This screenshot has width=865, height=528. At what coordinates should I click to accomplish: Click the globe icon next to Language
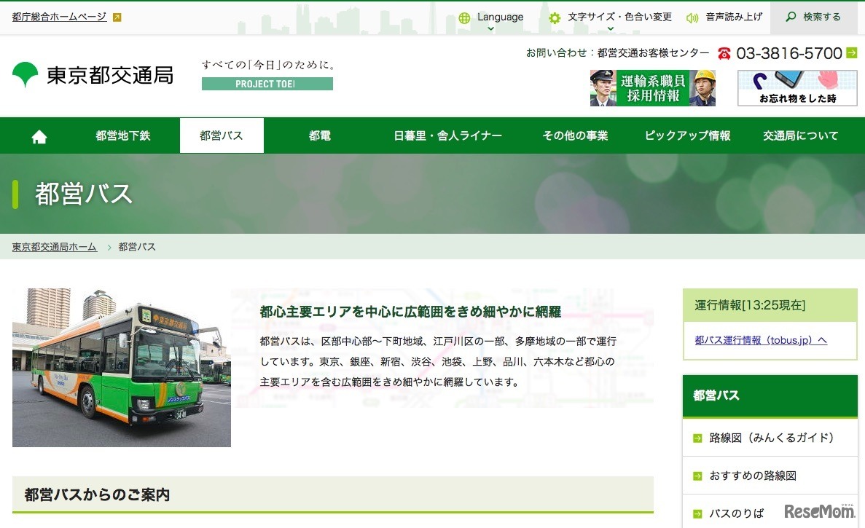click(464, 17)
